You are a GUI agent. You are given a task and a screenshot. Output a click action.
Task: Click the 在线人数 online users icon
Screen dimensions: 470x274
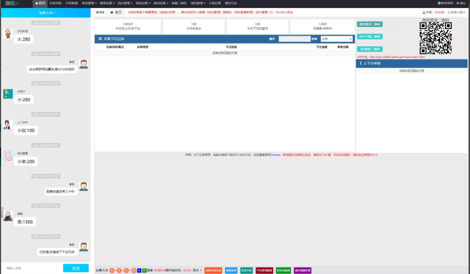tap(449, 12)
